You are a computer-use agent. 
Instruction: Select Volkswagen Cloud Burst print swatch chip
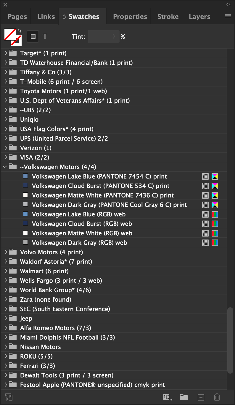coord(25,186)
